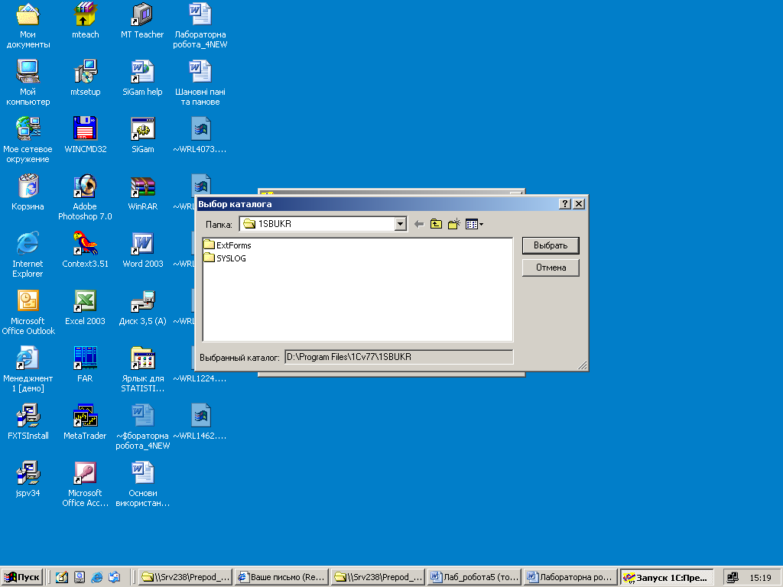Switch to Запуск 1С:Пре... taskbar button
This screenshot has height=587, width=783.
(667, 577)
